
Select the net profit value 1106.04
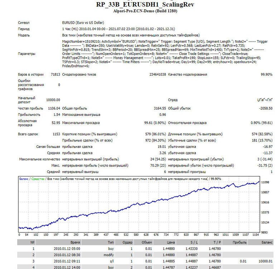tap(54, 108)
